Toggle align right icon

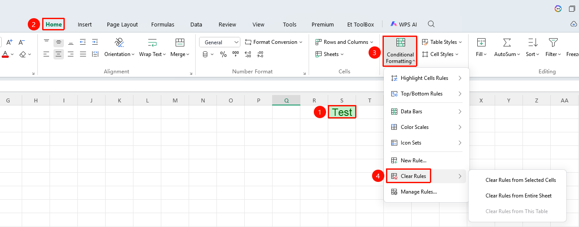tap(70, 54)
